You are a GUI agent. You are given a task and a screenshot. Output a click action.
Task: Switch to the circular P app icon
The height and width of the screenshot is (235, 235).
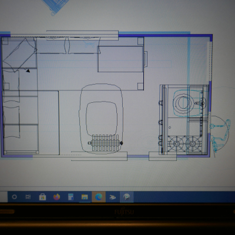(x=126, y=197)
